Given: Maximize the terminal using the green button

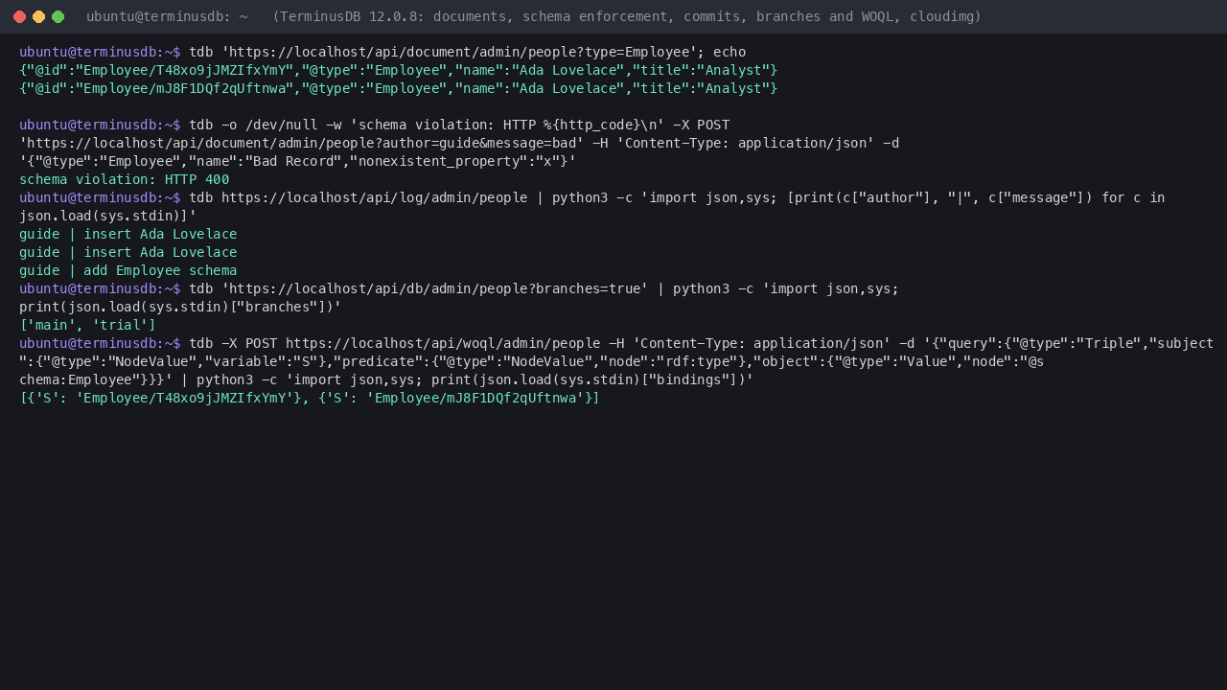Looking at the screenshot, I should [x=58, y=16].
